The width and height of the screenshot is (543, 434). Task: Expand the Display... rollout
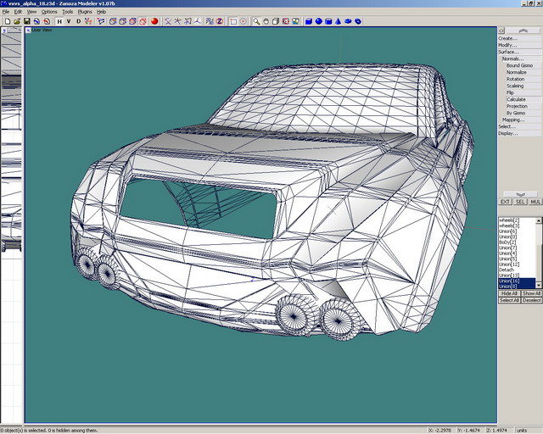[x=508, y=133]
